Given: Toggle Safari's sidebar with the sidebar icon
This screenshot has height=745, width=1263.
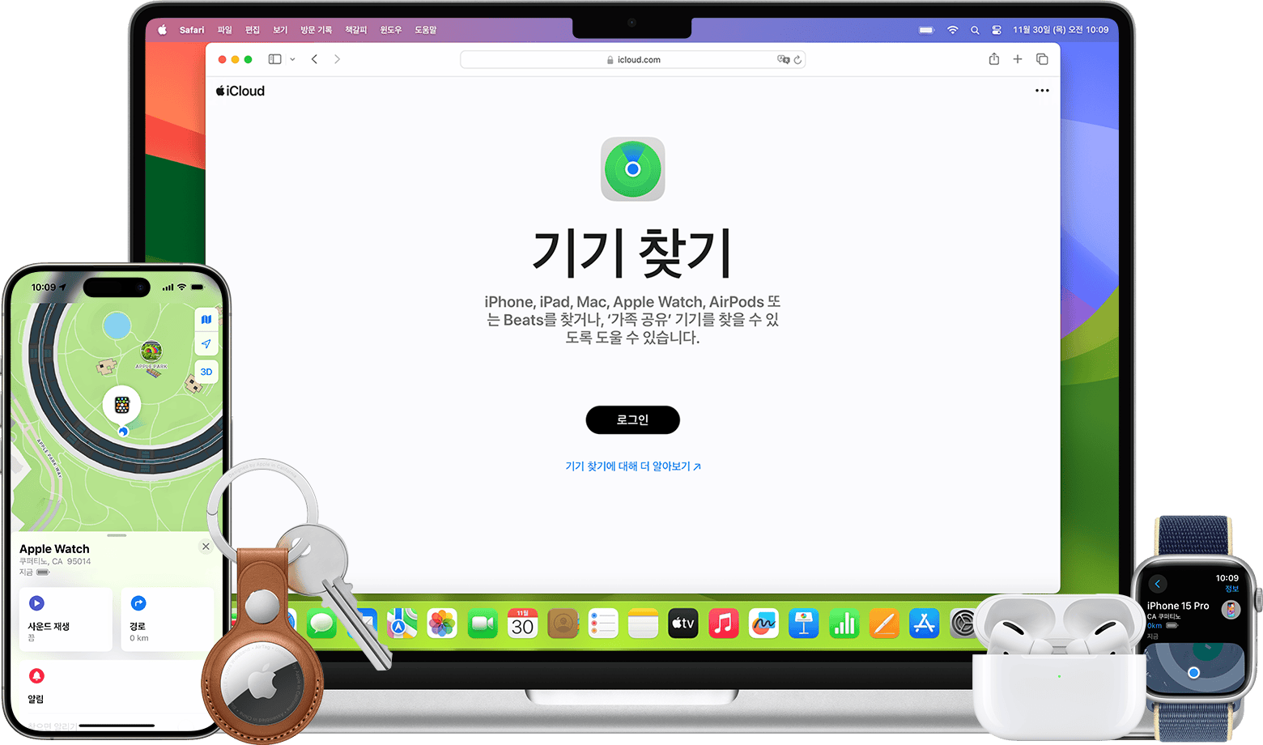Looking at the screenshot, I should pos(274,59).
